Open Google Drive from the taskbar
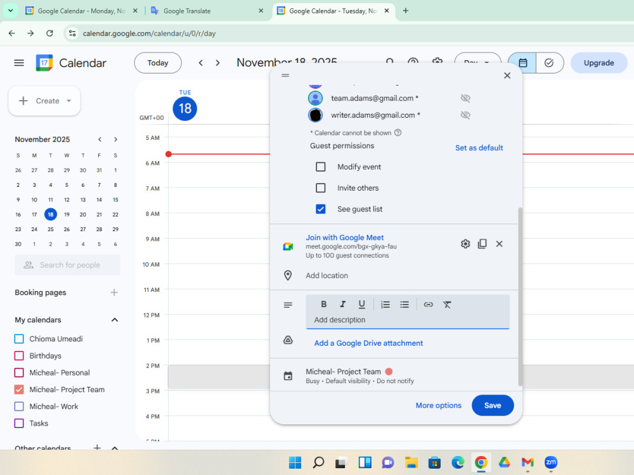This screenshot has height=475, width=634. (x=504, y=462)
